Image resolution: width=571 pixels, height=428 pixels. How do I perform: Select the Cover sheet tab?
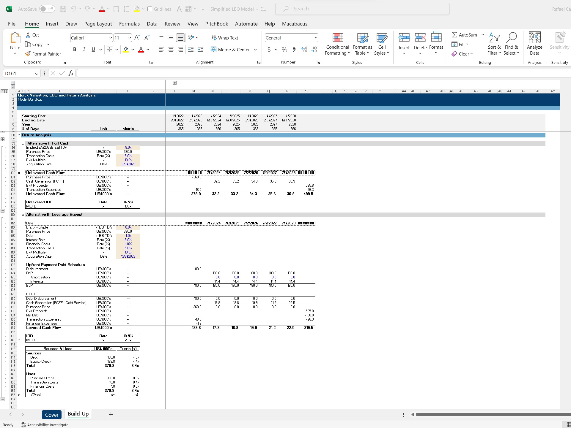pos(51,414)
